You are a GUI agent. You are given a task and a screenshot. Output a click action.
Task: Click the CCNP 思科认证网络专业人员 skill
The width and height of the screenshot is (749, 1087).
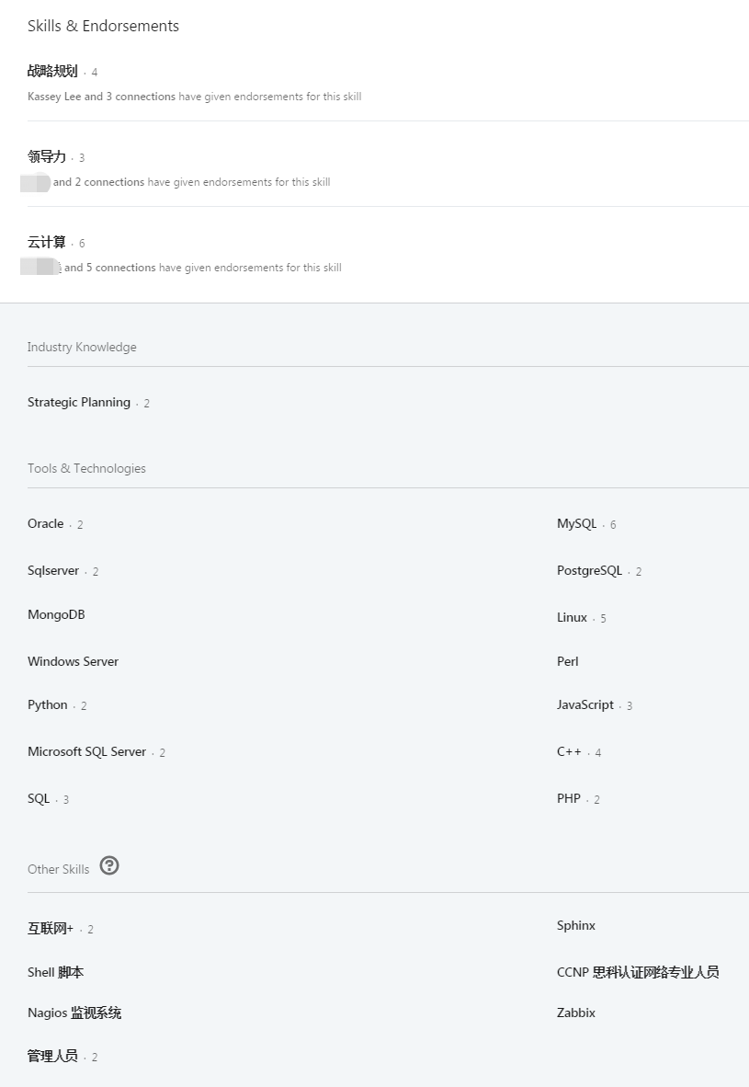(x=637, y=971)
